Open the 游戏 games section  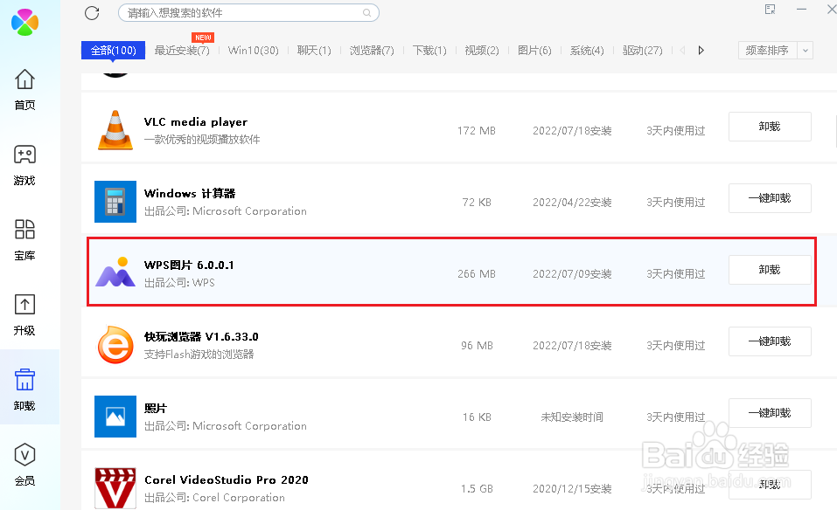[x=24, y=165]
